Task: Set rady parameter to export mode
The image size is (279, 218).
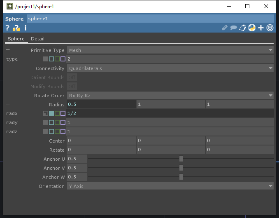Action: pos(57,123)
